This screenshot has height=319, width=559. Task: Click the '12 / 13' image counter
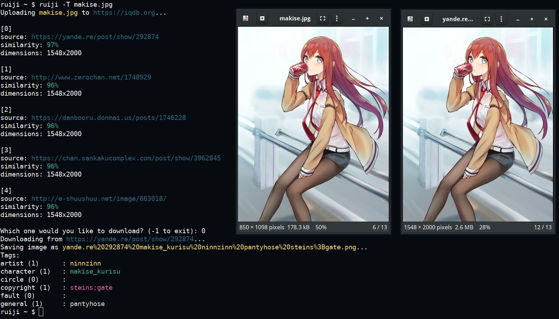coord(543,227)
